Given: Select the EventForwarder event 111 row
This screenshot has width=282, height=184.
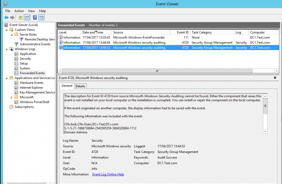Looking at the screenshot, I should [168, 37].
